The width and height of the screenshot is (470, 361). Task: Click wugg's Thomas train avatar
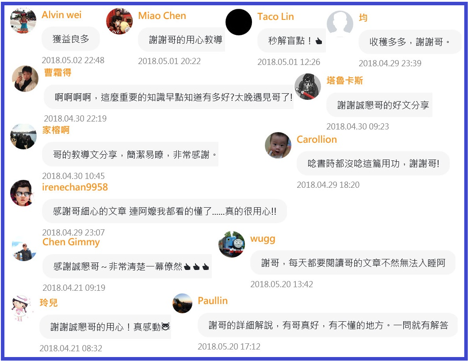[231, 244]
